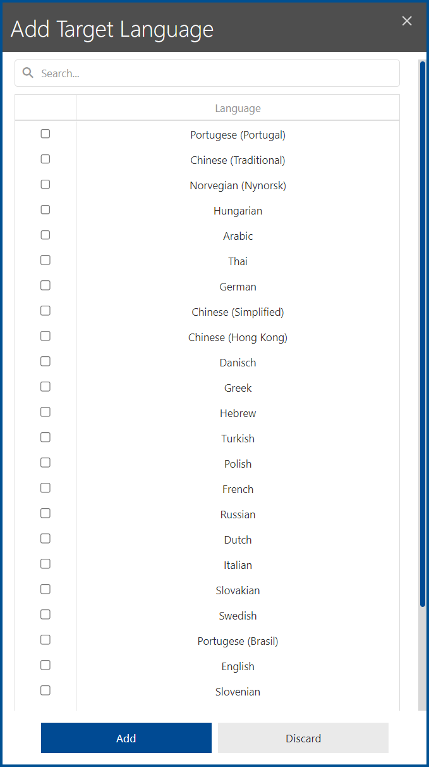
Task: Check the box beside Hebrew
Action: pyautogui.click(x=45, y=411)
